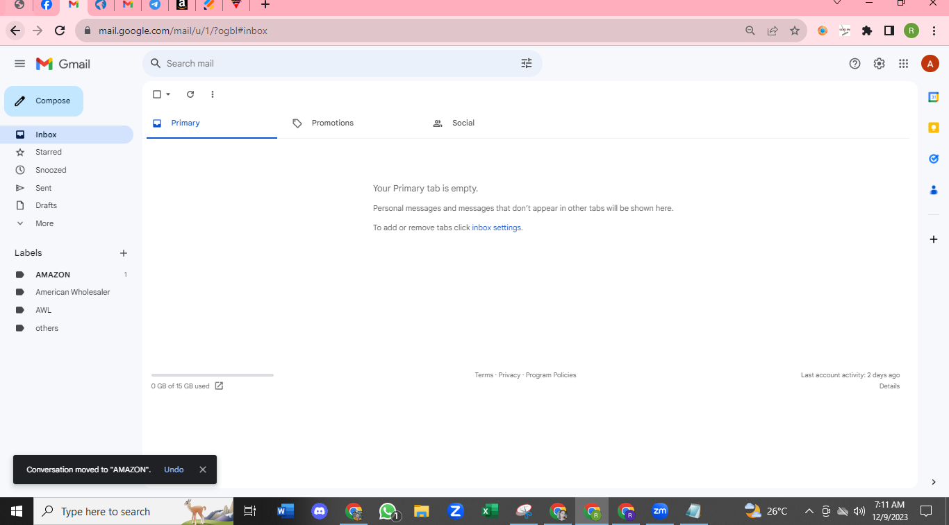Open the Inbox folder
The width and height of the screenshot is (949, 525).
(x=67, y=135)
